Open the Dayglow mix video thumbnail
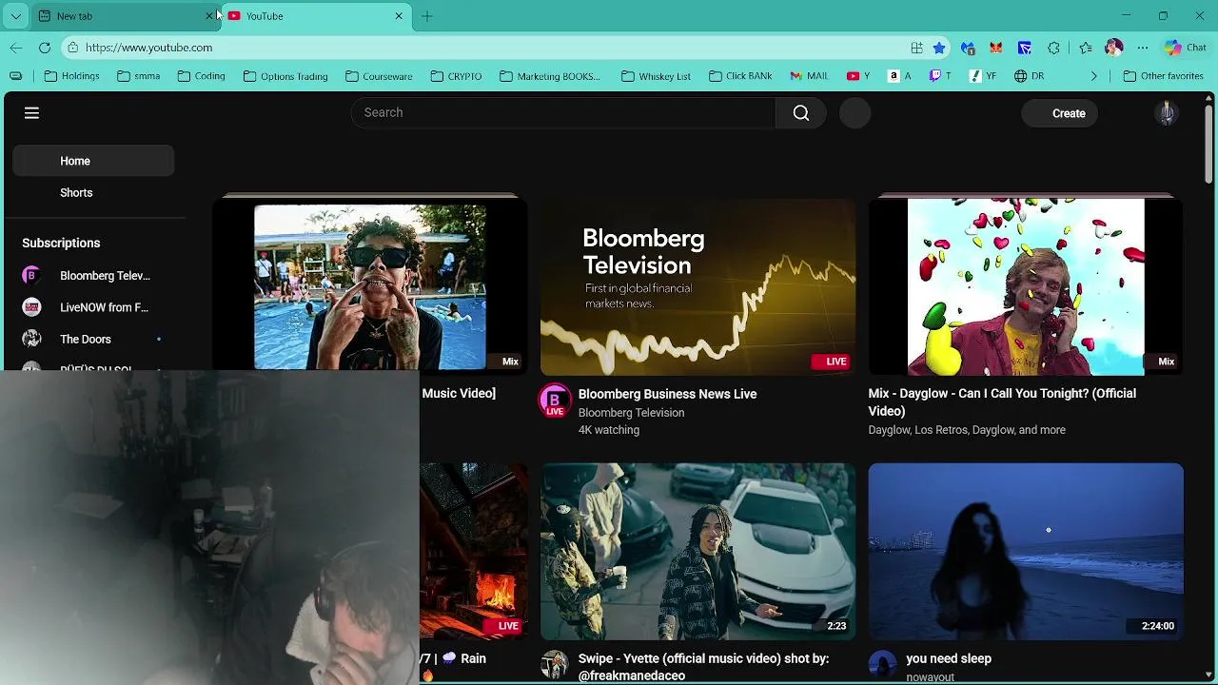Screen dimensions: 1218x685 [1026, 287]
